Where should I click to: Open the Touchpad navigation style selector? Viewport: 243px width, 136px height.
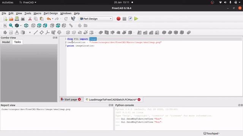(x=211, y=133)
